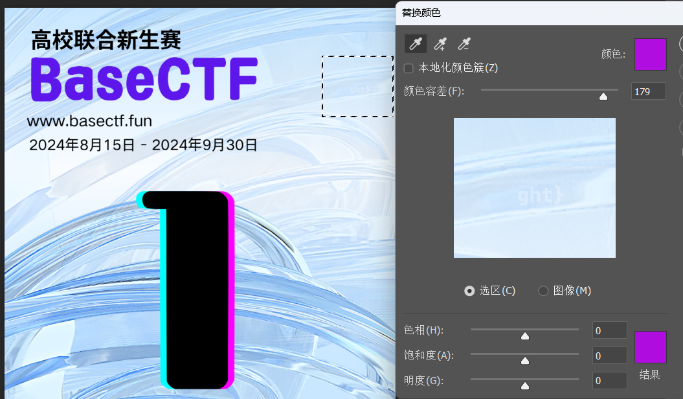Click the 明度 slider handle
The width and height of the screenshot is (683, 399).
525,385
